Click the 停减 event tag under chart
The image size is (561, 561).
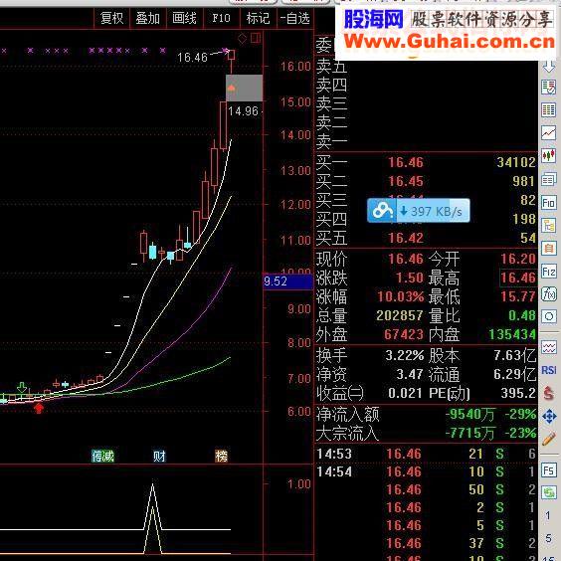click(102, 457)
